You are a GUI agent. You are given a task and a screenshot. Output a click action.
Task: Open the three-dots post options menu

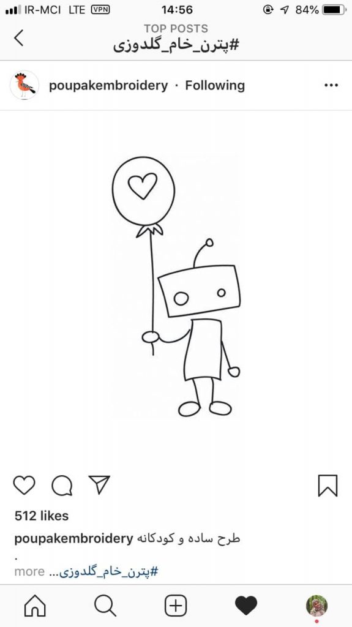point(331,85)
